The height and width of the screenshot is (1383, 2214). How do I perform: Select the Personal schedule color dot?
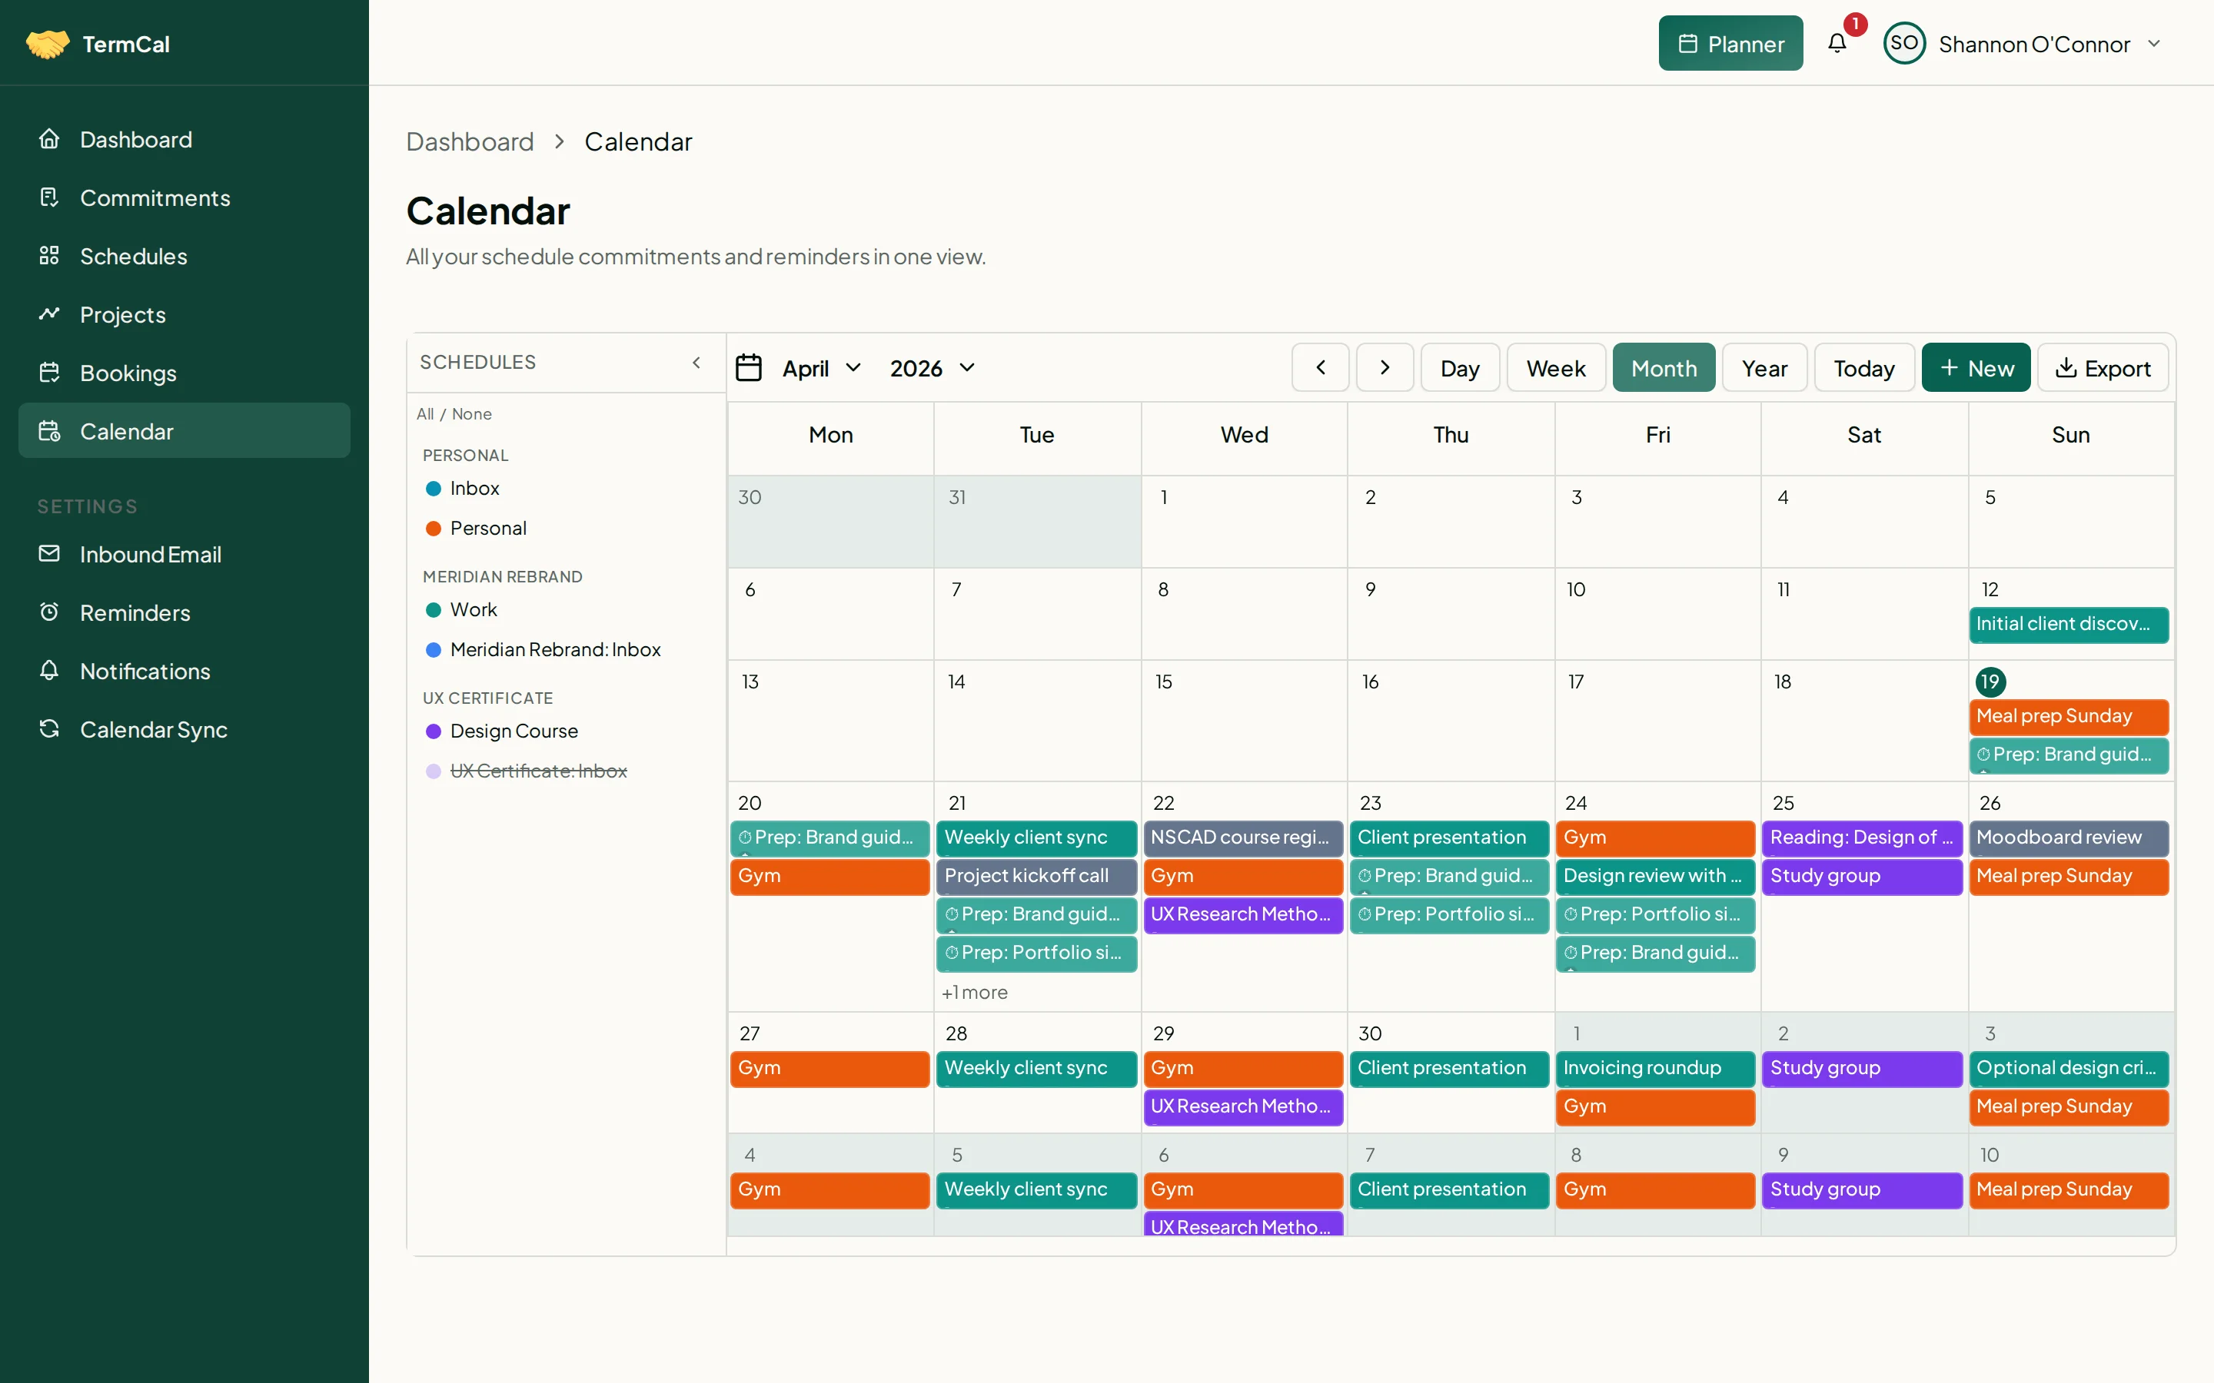coord(434,528)
